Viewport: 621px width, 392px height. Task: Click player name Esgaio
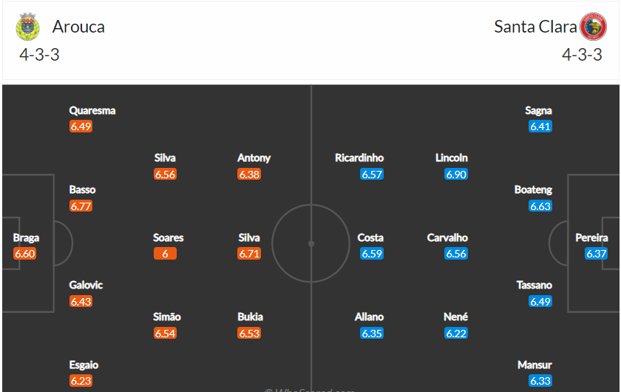tap(84, 365)
